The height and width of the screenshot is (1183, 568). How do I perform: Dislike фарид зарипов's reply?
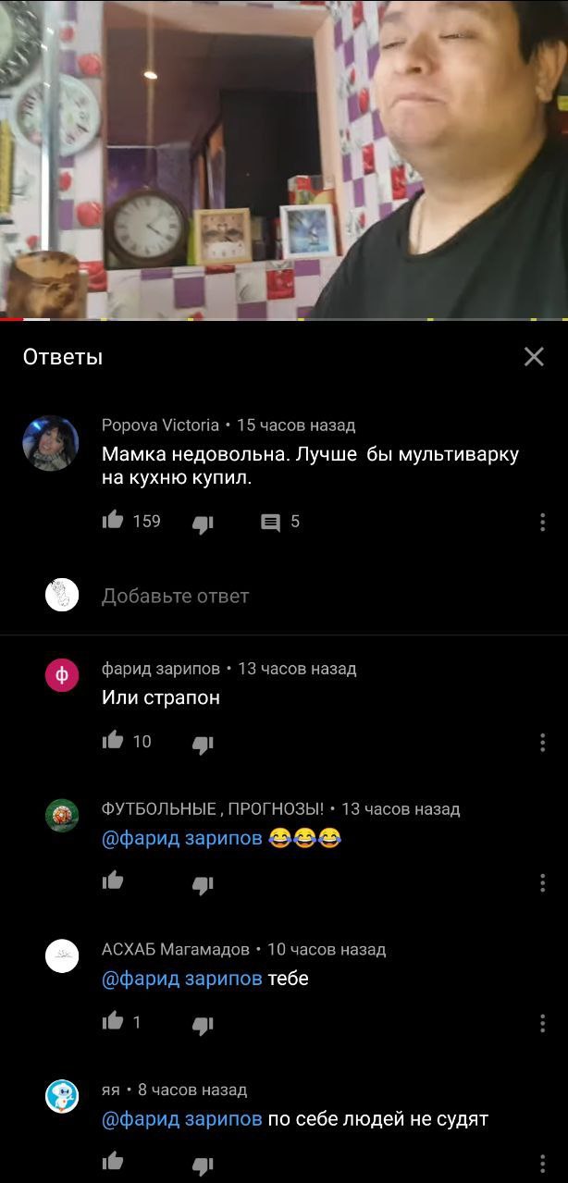(203, 743)
